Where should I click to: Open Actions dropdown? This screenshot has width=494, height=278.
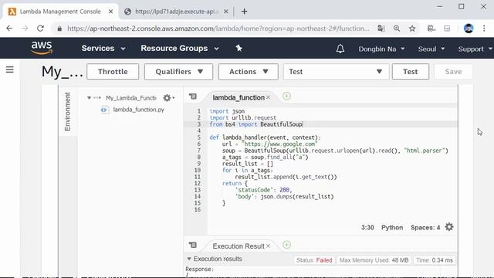(249, 72)
